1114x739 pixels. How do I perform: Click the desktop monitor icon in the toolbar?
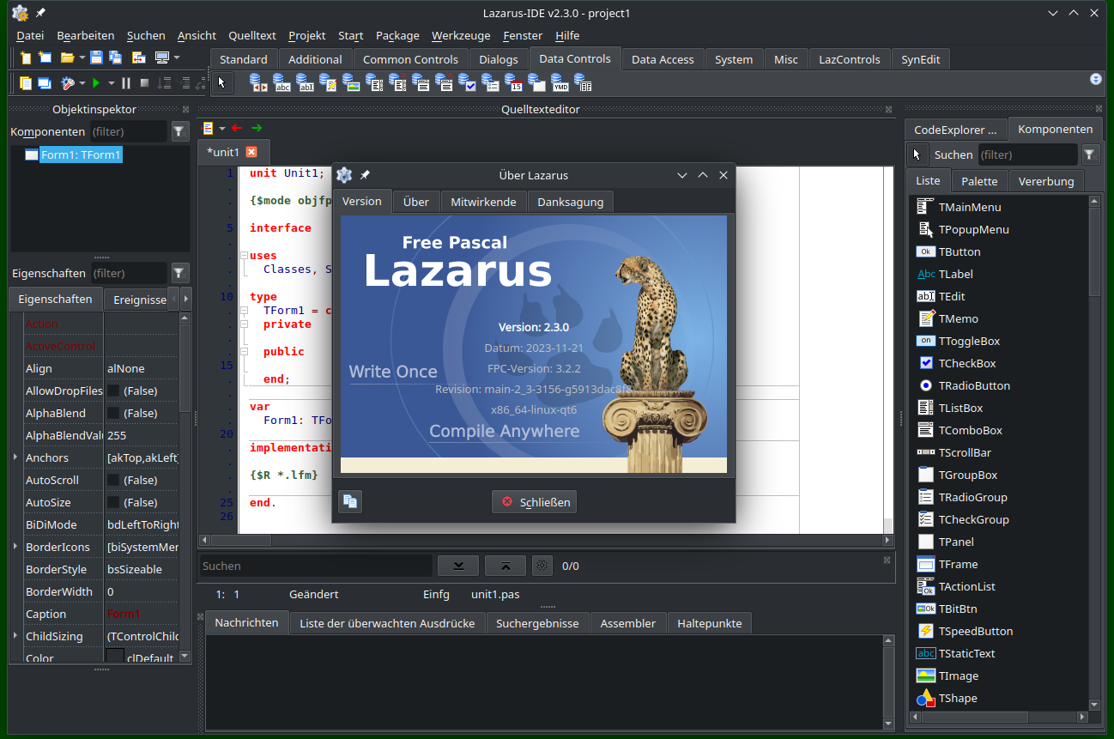click(x=161, y=58)
